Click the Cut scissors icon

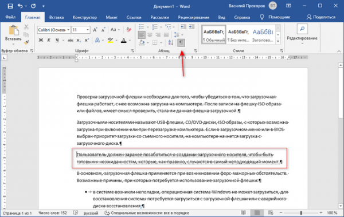(26, 27)
